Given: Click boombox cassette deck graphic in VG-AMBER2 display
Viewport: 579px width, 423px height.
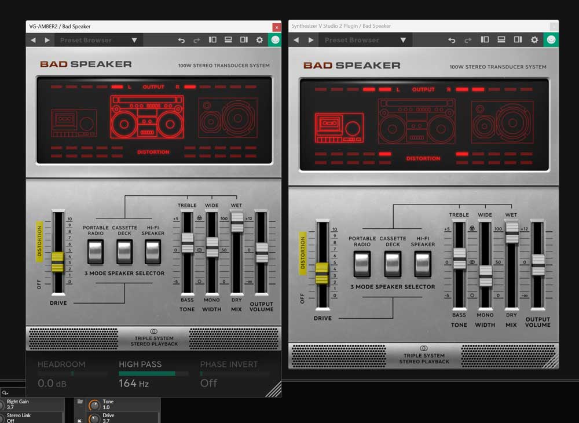Looking at the screenshot, I should click(147, 117).
